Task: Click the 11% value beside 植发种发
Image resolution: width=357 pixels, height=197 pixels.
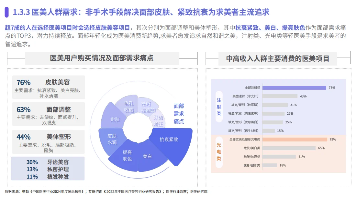Action: (x=32, y=177)
